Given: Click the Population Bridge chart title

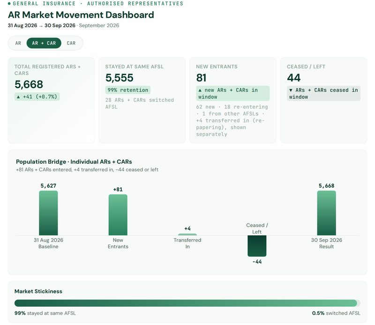Looking at the screenshot, I should click(x=74, y=162).
